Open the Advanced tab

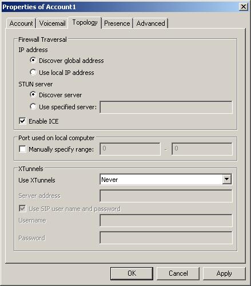150,23
